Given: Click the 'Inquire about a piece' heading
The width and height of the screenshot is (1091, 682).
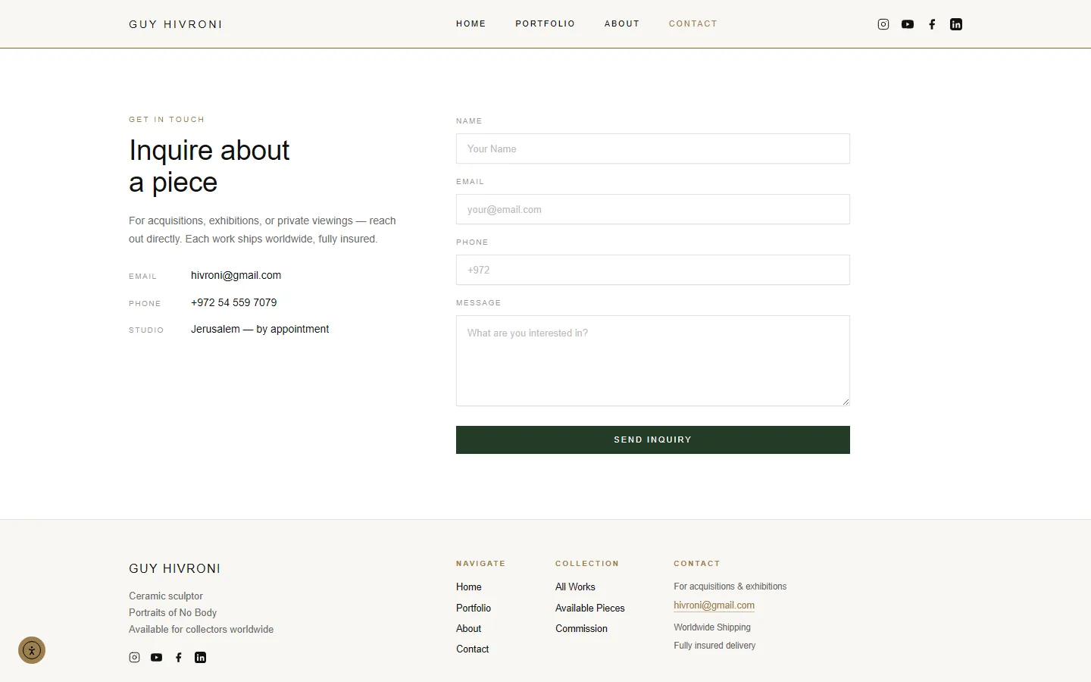Looking at the screenshot, I should point(209,166).
